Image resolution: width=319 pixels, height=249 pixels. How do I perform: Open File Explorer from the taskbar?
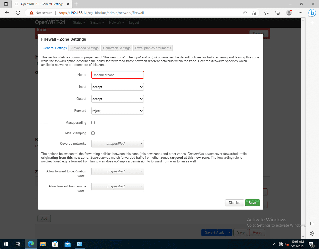43,244
